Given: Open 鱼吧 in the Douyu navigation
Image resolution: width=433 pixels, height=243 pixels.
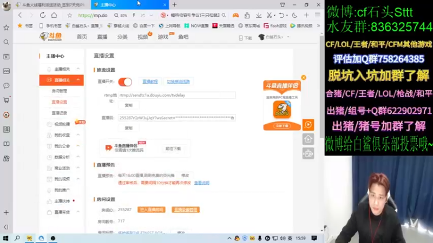Looking at the screenshot, I should pyautogui.click(x=183, y=37).
